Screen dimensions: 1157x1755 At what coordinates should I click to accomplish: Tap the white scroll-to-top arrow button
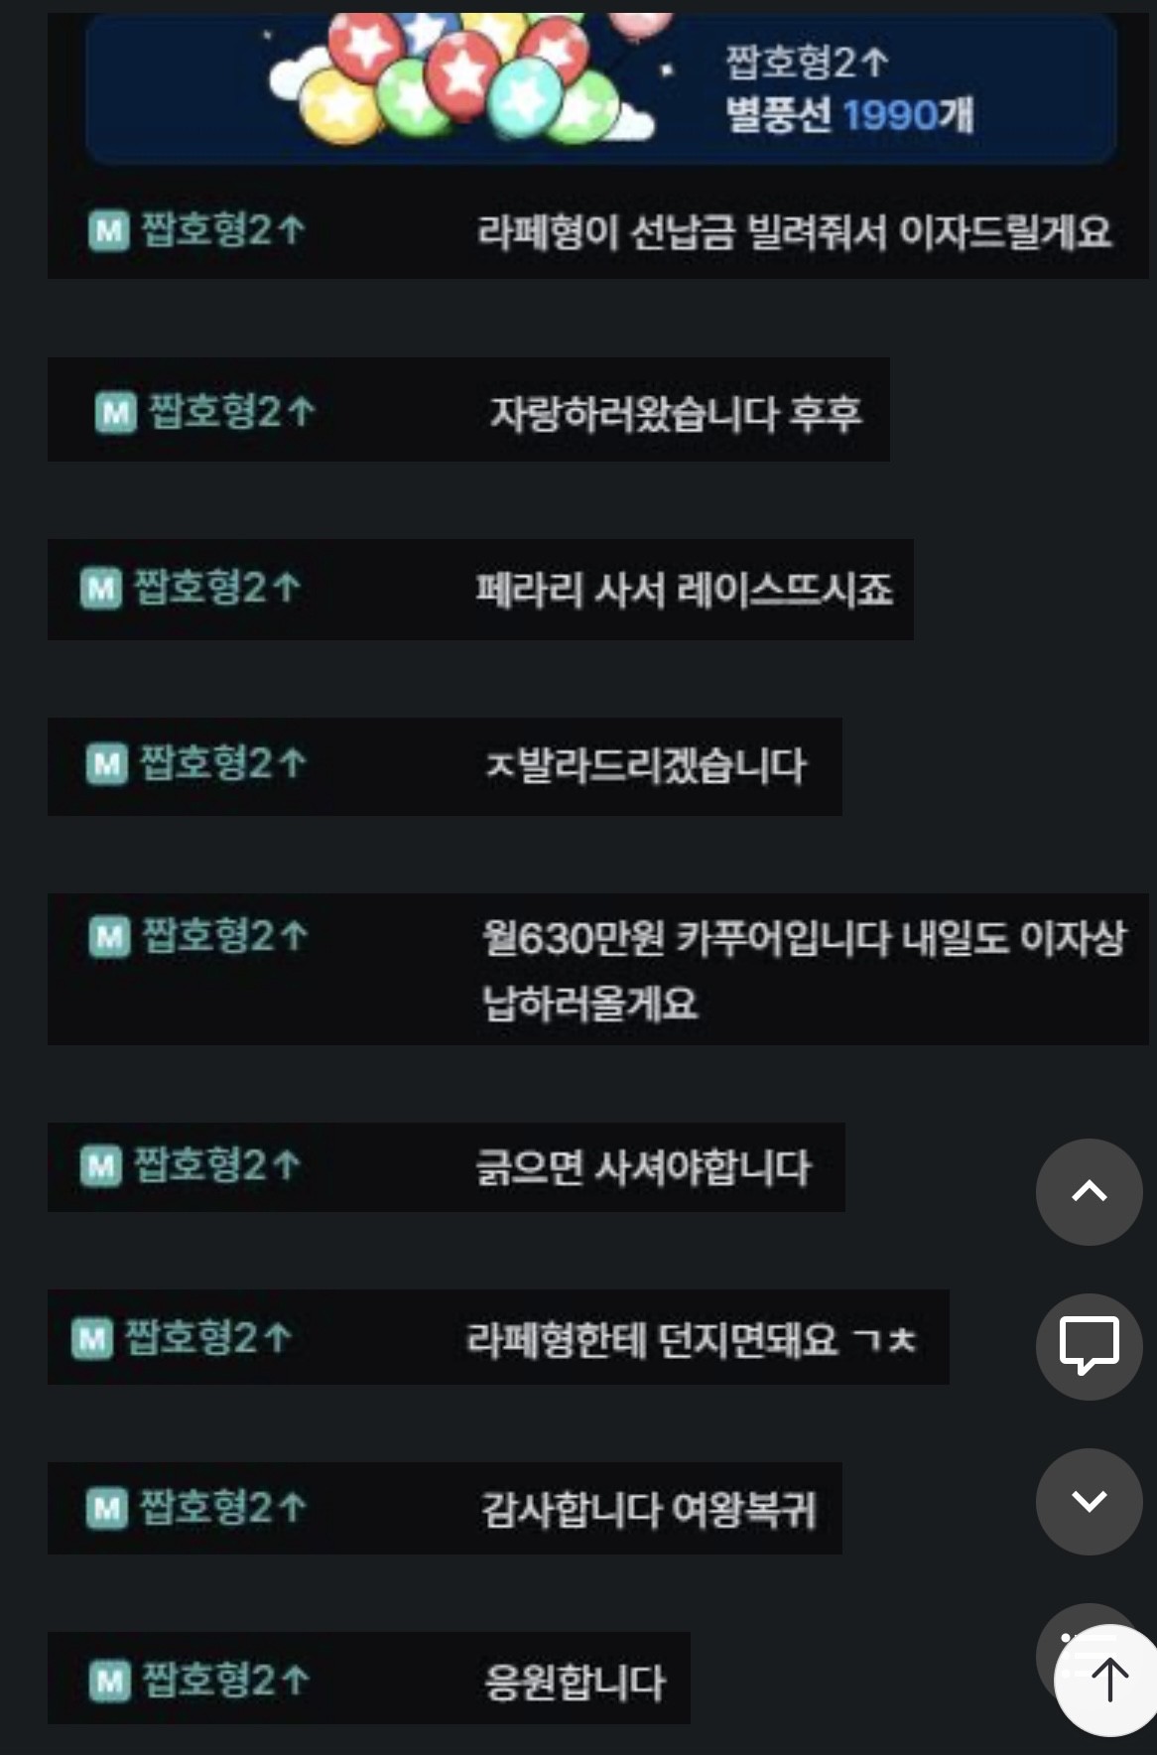click(x=1108, y=1681)
